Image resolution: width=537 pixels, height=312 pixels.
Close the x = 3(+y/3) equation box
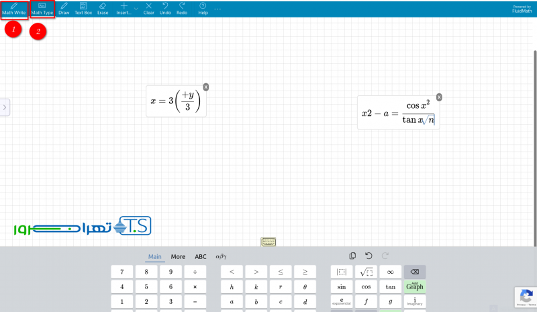click(206, 87)
